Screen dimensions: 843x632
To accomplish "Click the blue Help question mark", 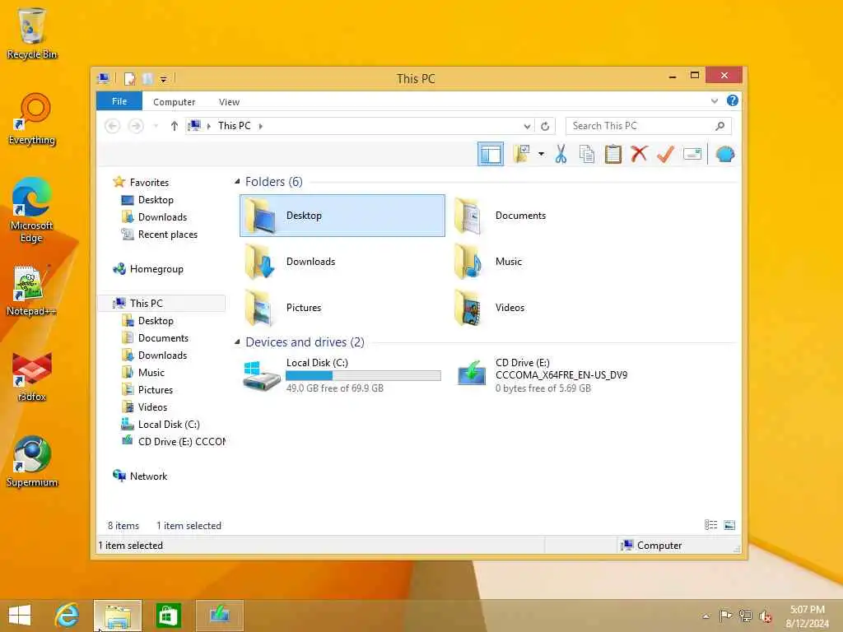I will (x=732, y=100).
